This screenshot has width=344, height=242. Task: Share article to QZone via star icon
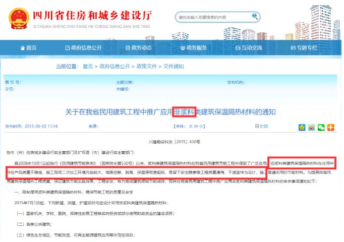coord(302,126)
